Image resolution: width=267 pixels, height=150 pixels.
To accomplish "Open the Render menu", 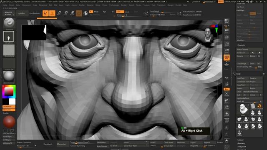I will click(124, 5).
